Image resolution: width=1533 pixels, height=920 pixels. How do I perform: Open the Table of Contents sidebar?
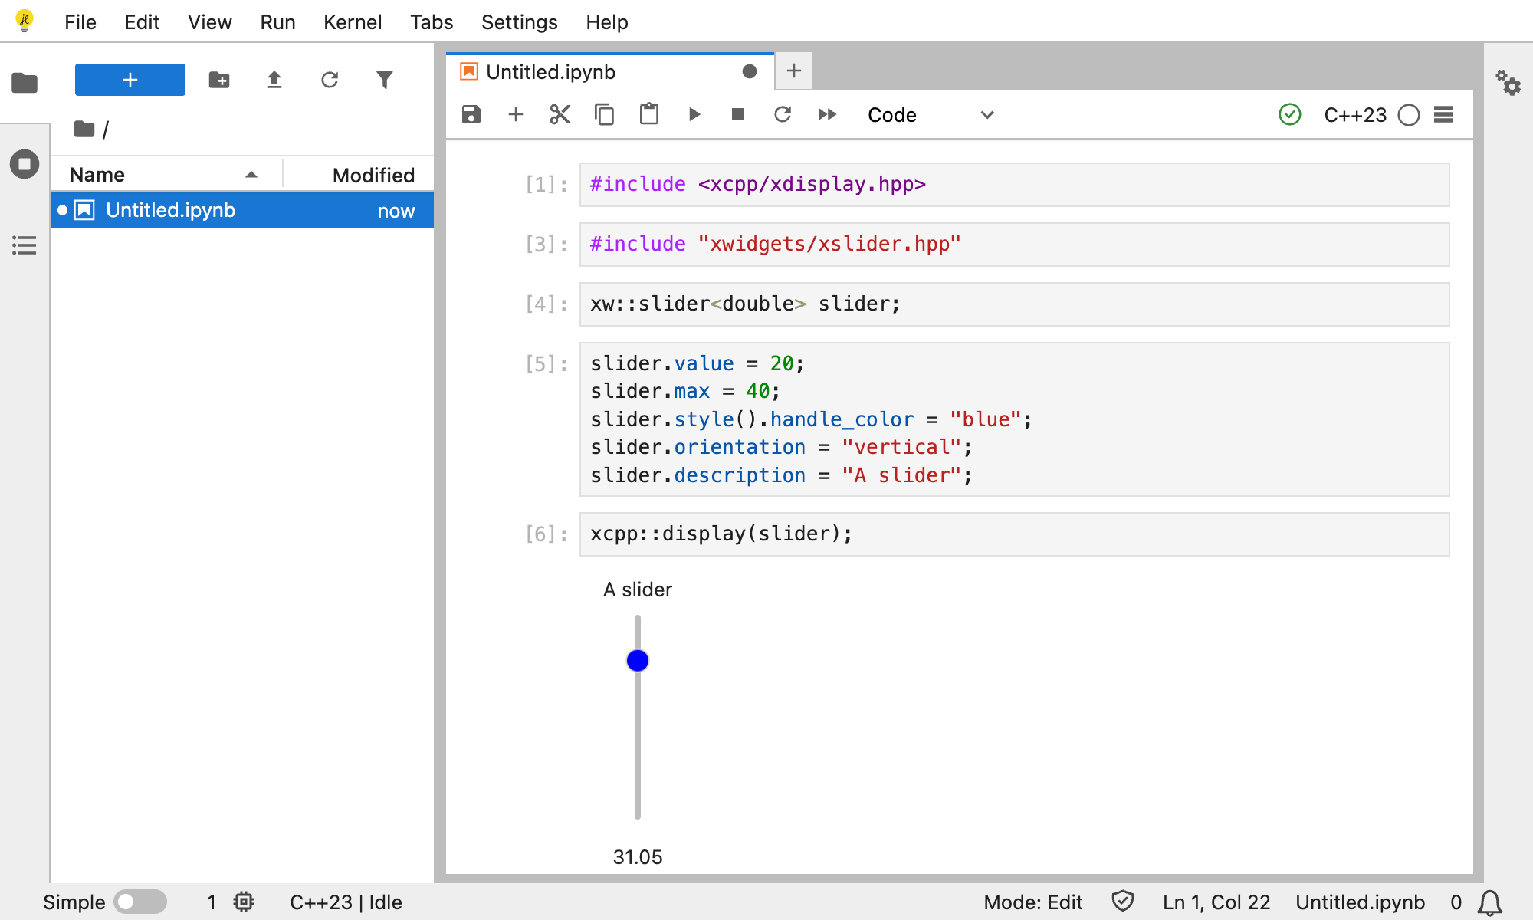click(x=25, y=245)
